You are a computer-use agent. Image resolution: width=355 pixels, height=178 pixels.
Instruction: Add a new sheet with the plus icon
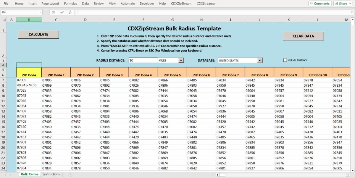[x=70, y=175]
